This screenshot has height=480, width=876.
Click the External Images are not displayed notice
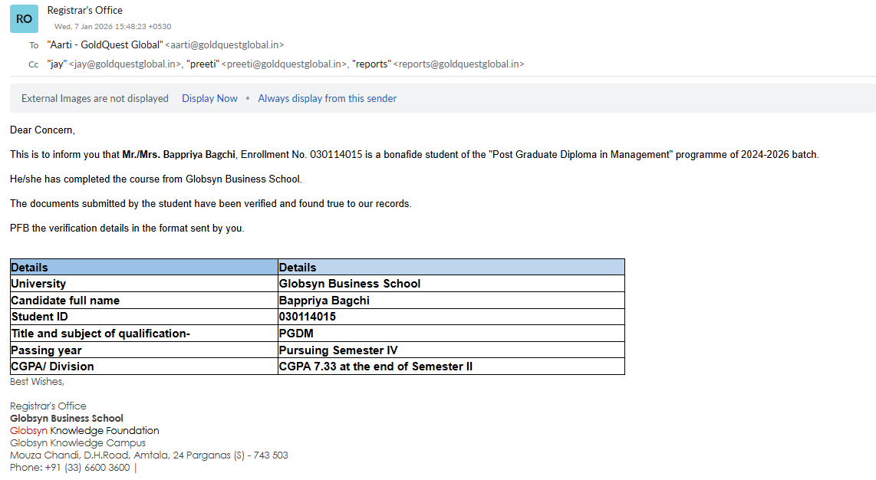click(95, 98)
